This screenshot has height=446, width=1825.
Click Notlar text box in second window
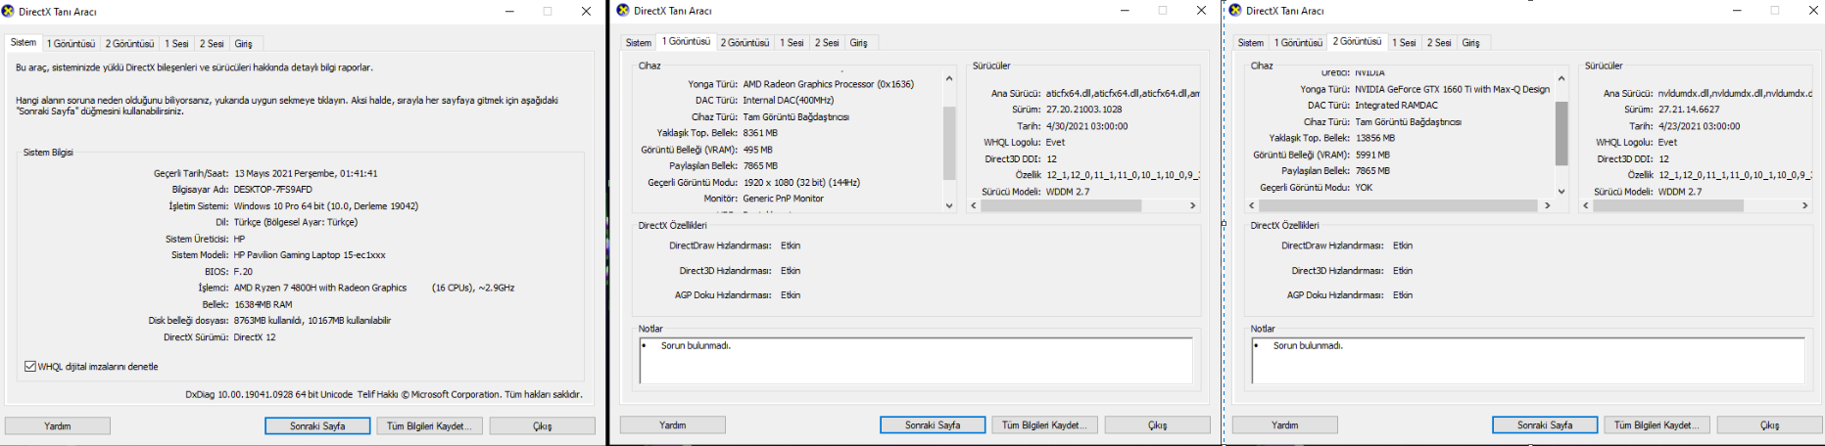coord(916,361)
